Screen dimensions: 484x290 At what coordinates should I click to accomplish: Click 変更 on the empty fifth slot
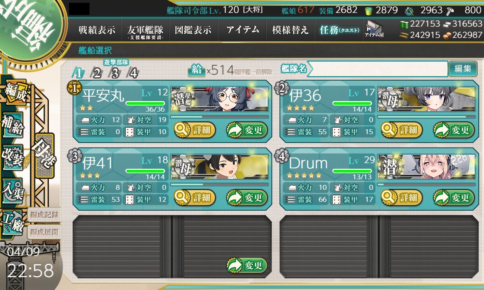tap(247, 265)
